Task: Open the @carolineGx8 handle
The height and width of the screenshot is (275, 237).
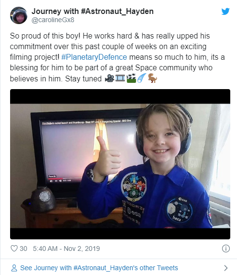Action: tap(53, 20)
